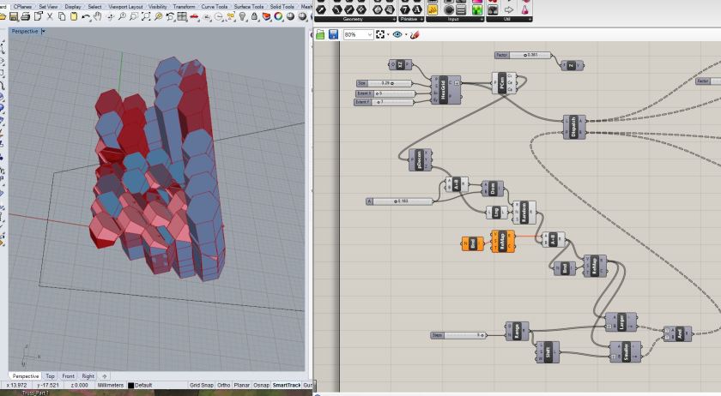Screen dimensions: 721x396
Task: Open the Perspective viewport title dropdown
Action: 44,31
